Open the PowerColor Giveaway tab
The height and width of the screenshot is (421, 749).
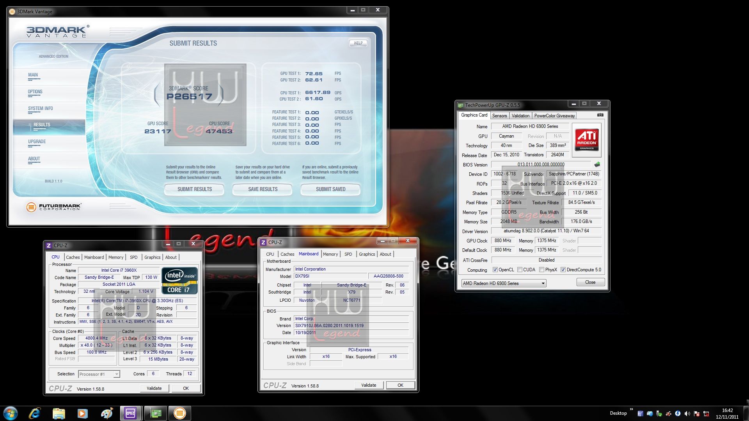tap(554, 116)
